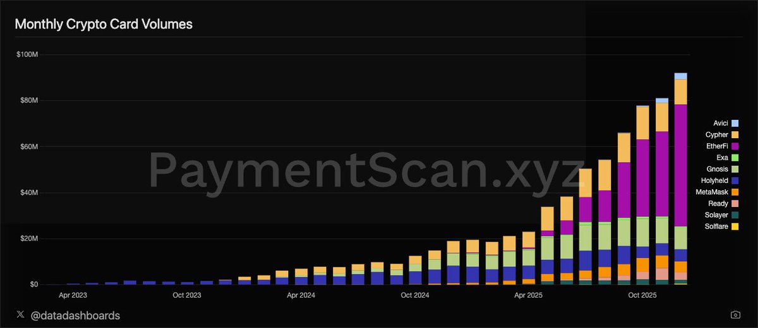The image size is (758, 328).
Task: Click the Apr 2023 x-axis label
Action: 73,295
